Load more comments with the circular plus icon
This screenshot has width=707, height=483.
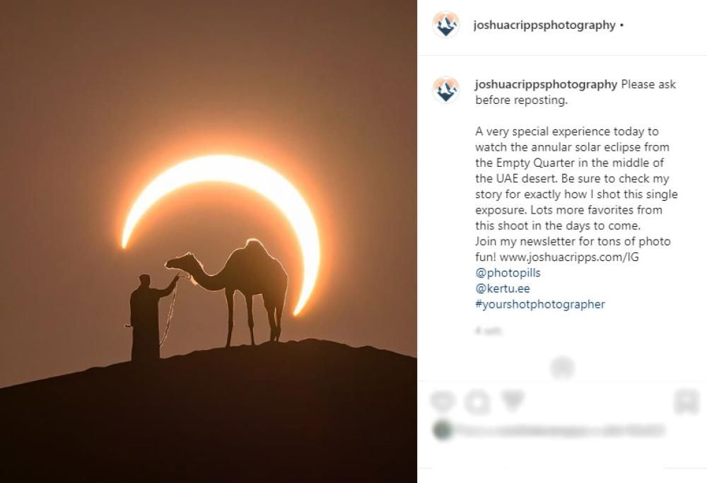coord(562,368)
